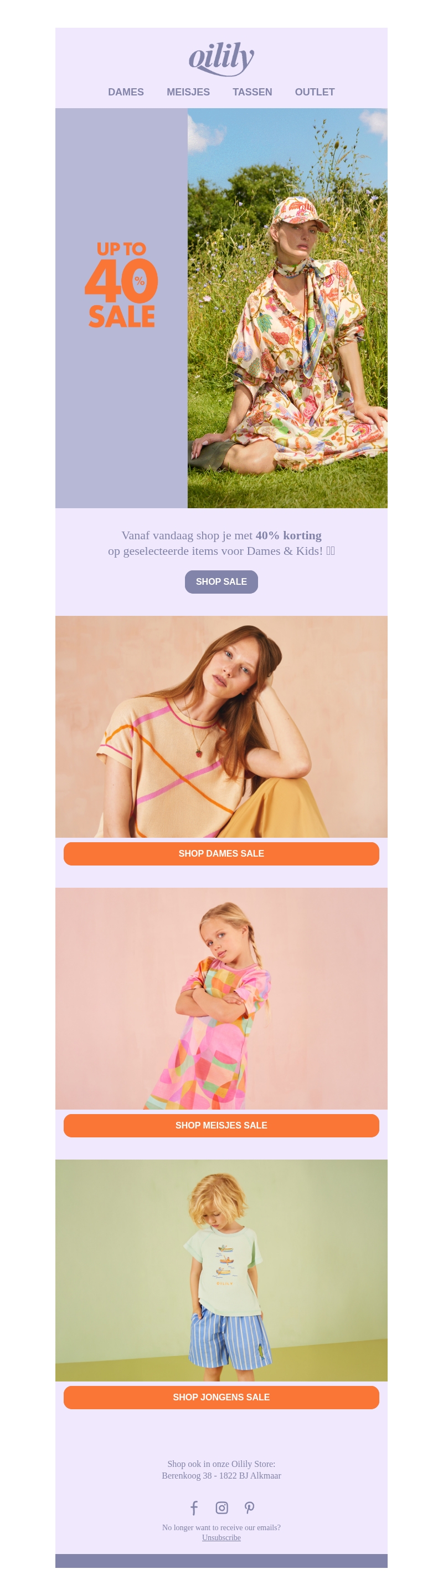Viewport: 443px width, 1589px height.
Task: Open the Pinterest icon link
Action: (249, 1507)
